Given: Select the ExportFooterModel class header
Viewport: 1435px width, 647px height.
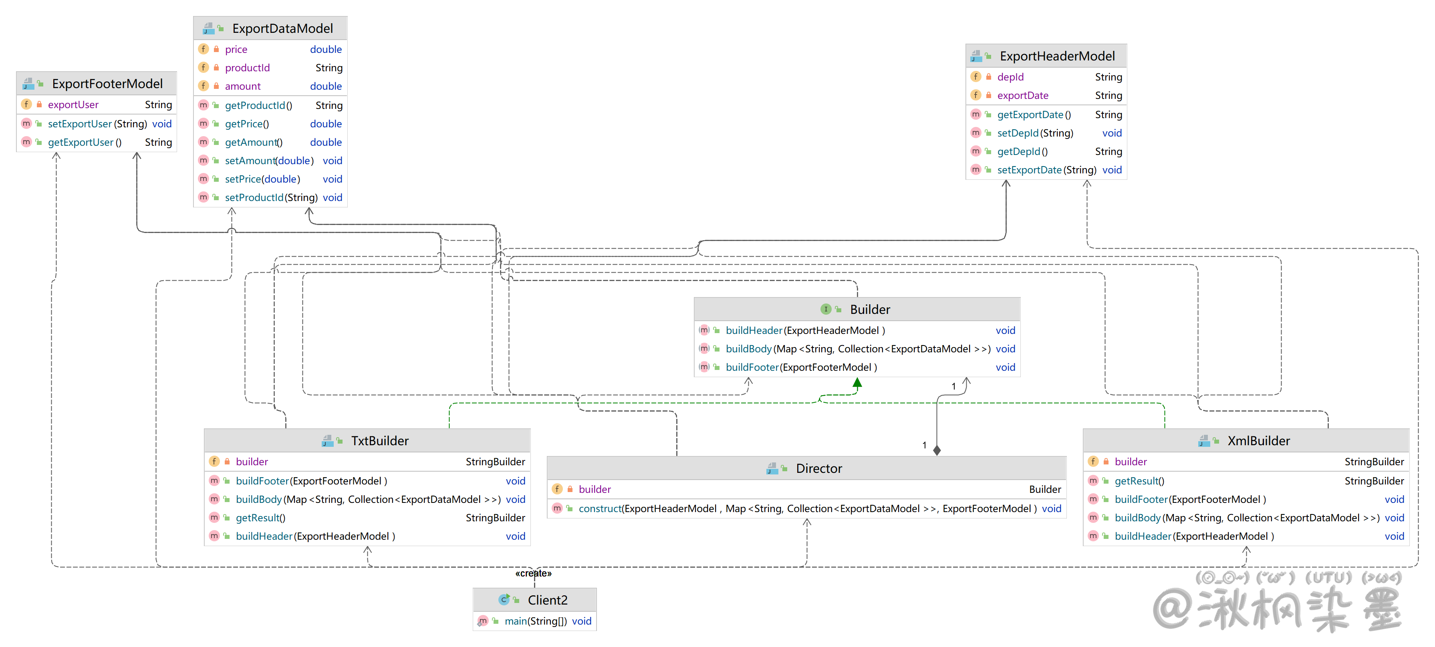Looking at the screenshot, I should pos(107,84).
